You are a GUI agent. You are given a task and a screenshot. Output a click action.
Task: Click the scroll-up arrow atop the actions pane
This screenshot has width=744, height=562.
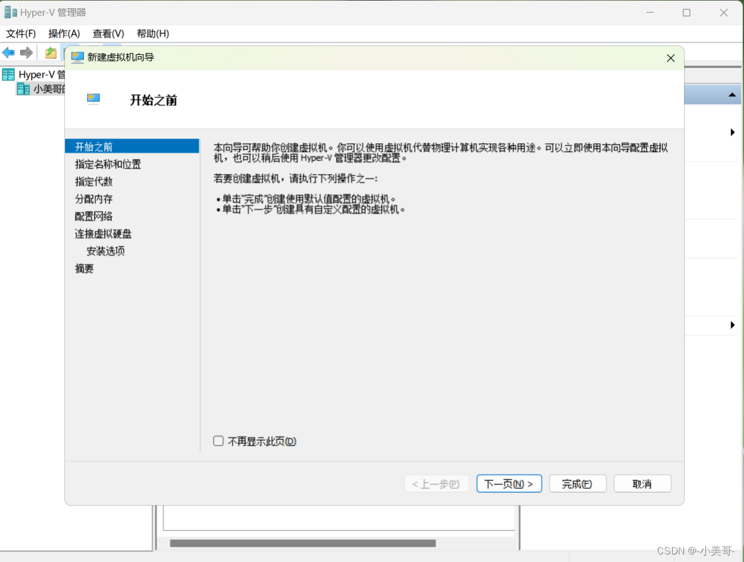coord(731,94)
